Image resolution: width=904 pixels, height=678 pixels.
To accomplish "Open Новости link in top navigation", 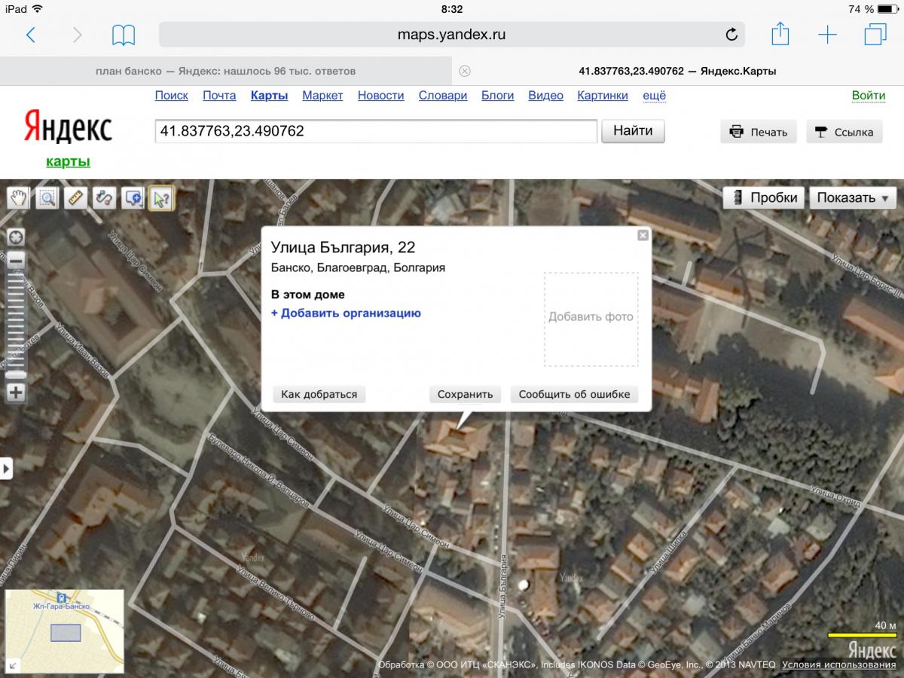I will [x=381, y=96].
